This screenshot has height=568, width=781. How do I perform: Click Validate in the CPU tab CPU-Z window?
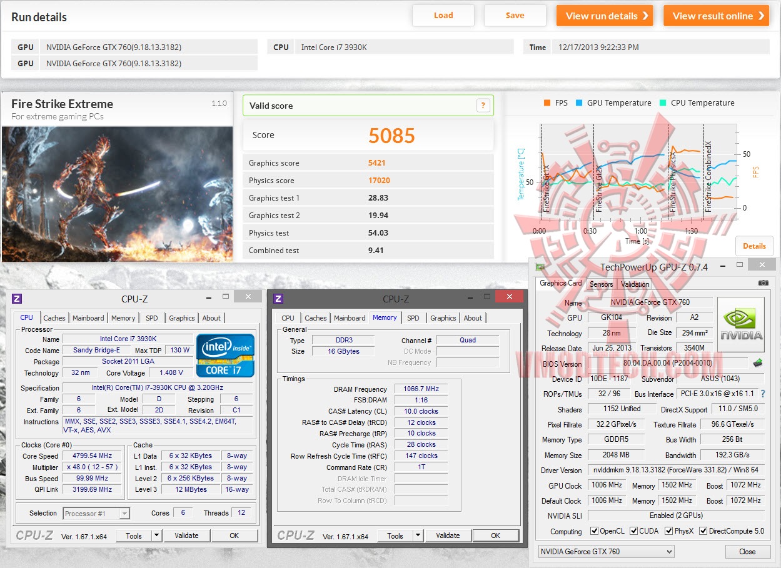point(186,536)
